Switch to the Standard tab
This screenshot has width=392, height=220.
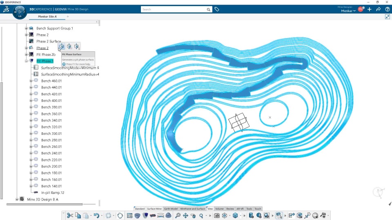click(140, 209)
